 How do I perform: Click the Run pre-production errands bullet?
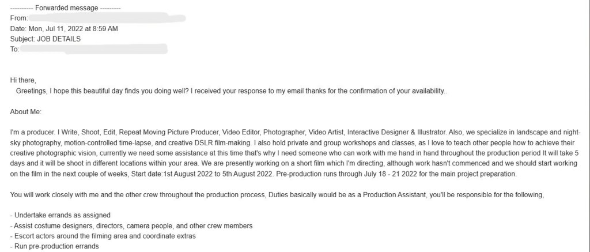55,246
